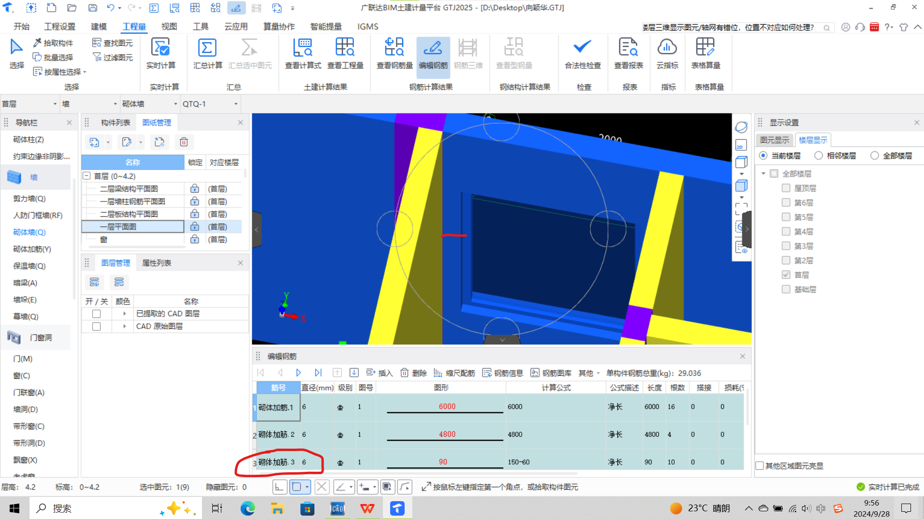Image resolution: width=924 pixels, height=519 pixels.
Task: Select 当前楼层 radio button
Action: point(763,156)
